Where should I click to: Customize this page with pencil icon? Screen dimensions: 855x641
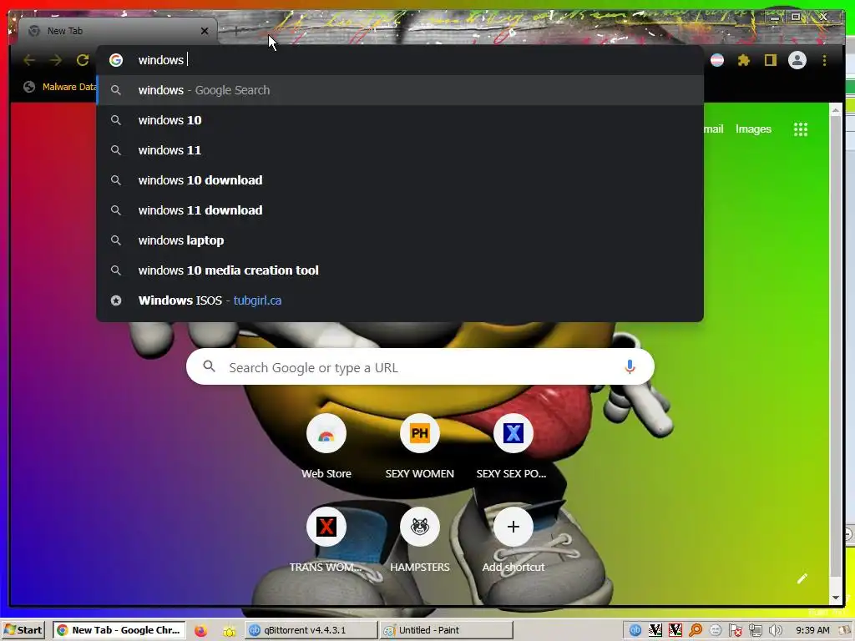pyautogui.click(x=802, y=579)
